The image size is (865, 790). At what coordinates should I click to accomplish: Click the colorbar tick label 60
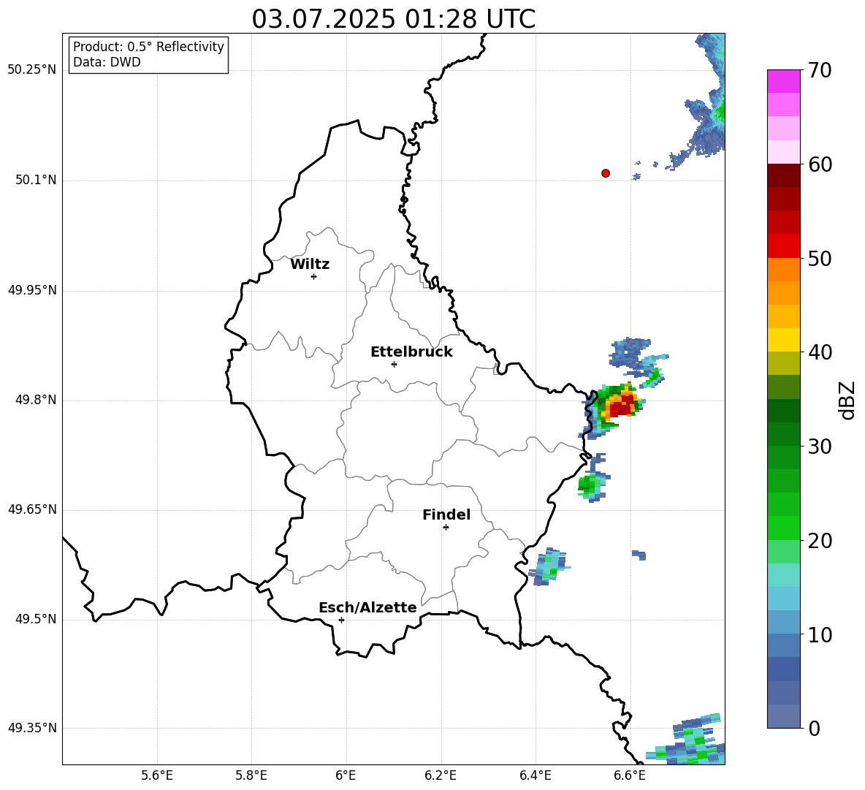pos(820,164)
